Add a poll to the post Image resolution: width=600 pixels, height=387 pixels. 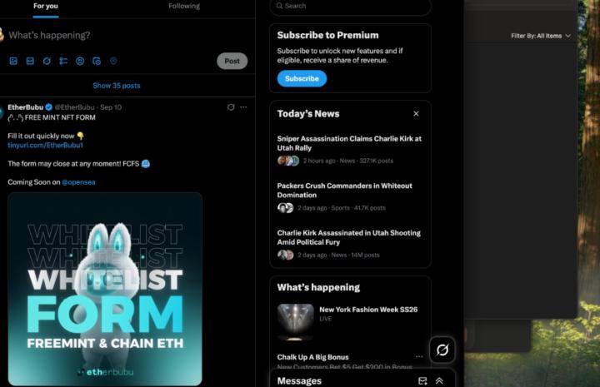point(63,61)
